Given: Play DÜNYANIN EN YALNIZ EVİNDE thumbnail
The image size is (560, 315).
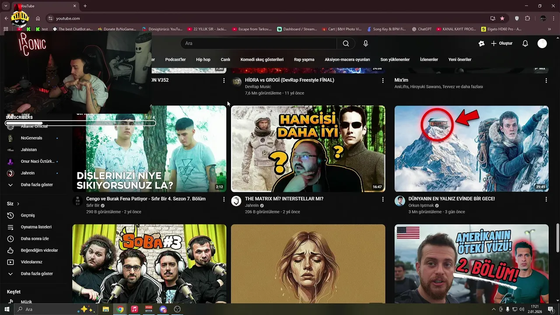Looking at the screenshot, I should [x=471, y=149].
